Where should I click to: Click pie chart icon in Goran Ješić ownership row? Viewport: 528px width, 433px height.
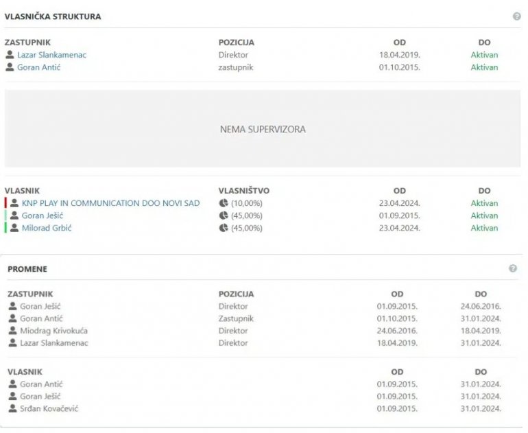(x=224, y=215)
